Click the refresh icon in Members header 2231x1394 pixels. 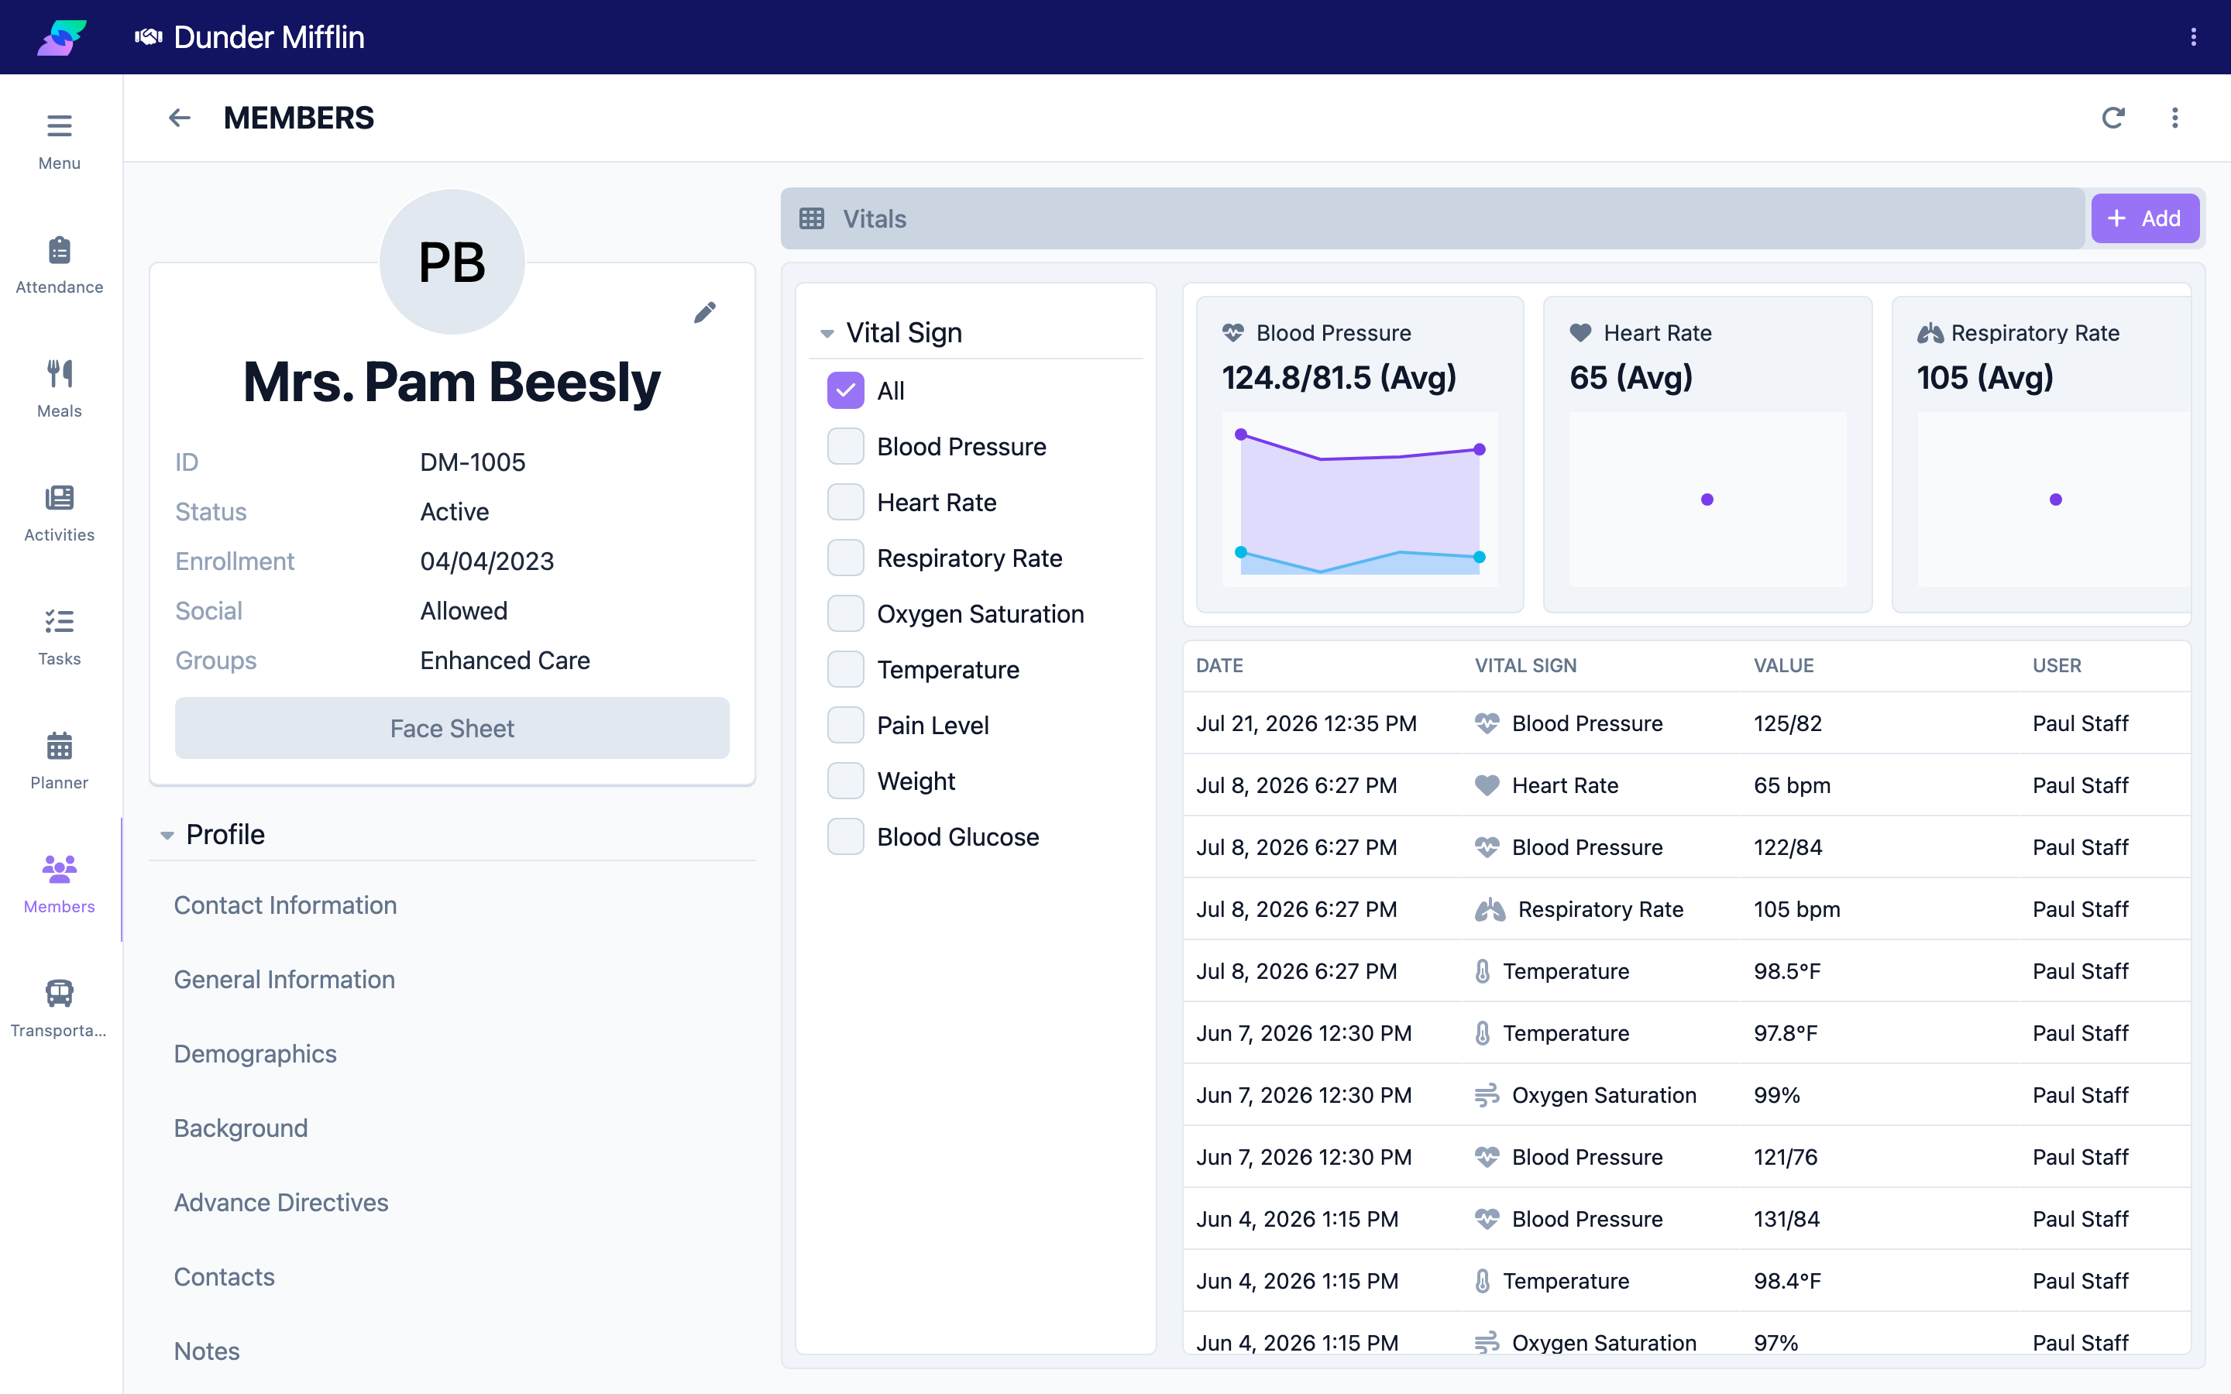[x=2113, y=118]
